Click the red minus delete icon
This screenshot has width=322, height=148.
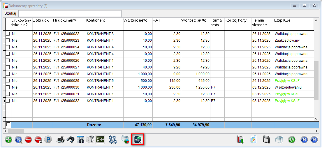click(28, 140)
